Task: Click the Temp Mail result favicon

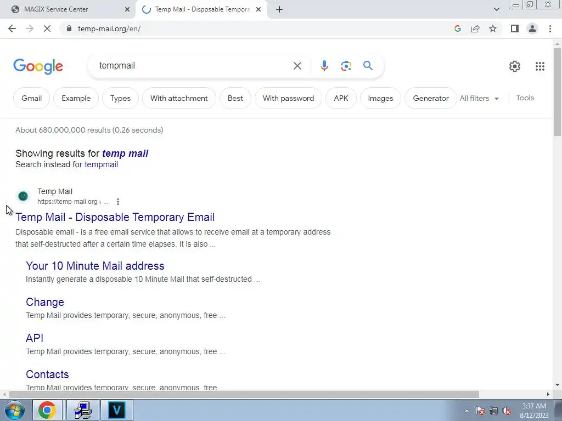Action: [x=23, y=196]
